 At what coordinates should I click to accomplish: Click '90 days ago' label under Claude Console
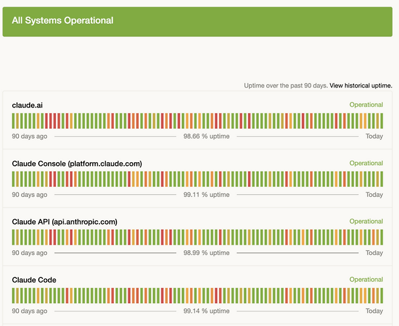pyautogui.click(x=30, y=195)
